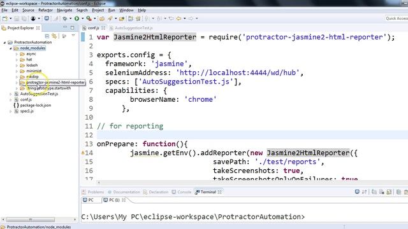Click the editor horizontal scrollbar left arrow
This screenshot has height=229, width=408.
pos(99,183)
